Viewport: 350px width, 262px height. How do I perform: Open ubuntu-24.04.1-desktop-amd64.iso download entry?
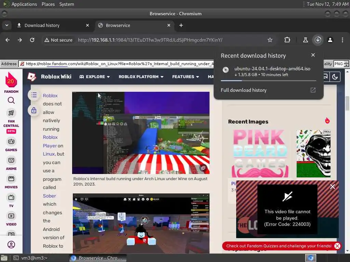[269, 72]
